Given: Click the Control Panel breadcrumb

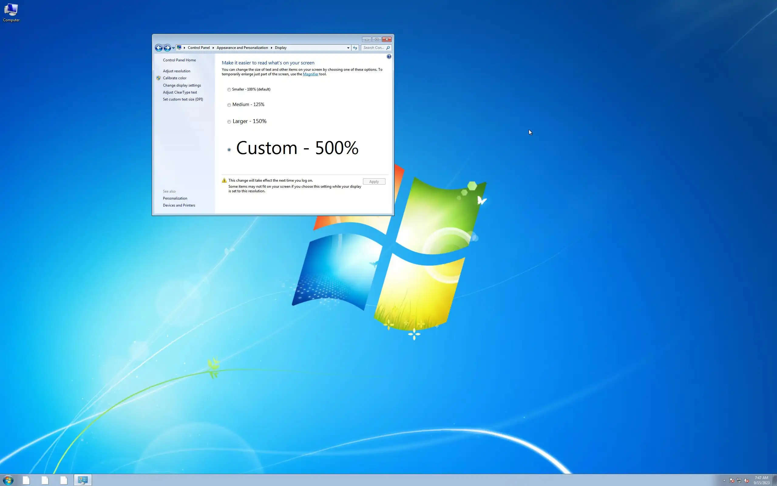Looking at the screenshot, I should [198, 48].
